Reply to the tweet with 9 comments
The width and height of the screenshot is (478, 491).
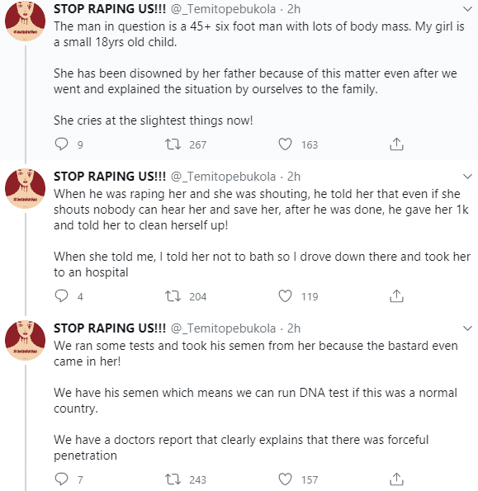61,144
